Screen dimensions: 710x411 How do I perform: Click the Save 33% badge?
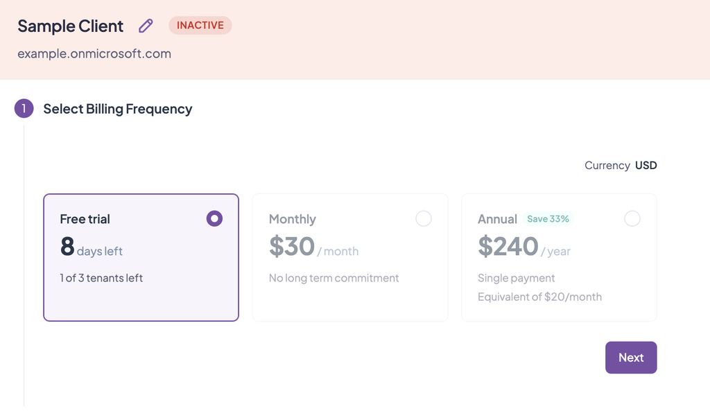[548, 219]
